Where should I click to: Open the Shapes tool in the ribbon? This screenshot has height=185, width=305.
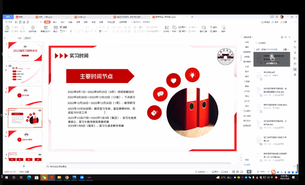click(174, 28)
